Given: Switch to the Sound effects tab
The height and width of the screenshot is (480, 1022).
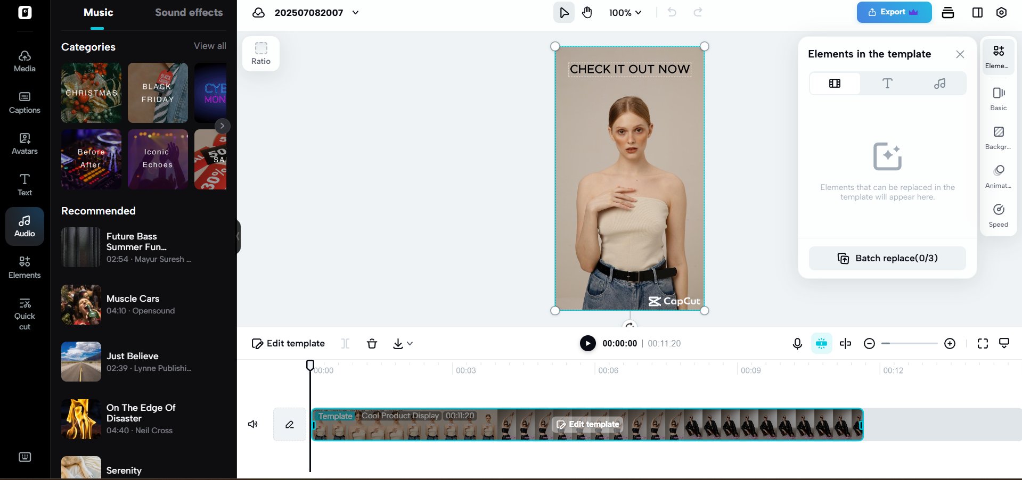Looking at the screenshot, I should tap(189, 12).
